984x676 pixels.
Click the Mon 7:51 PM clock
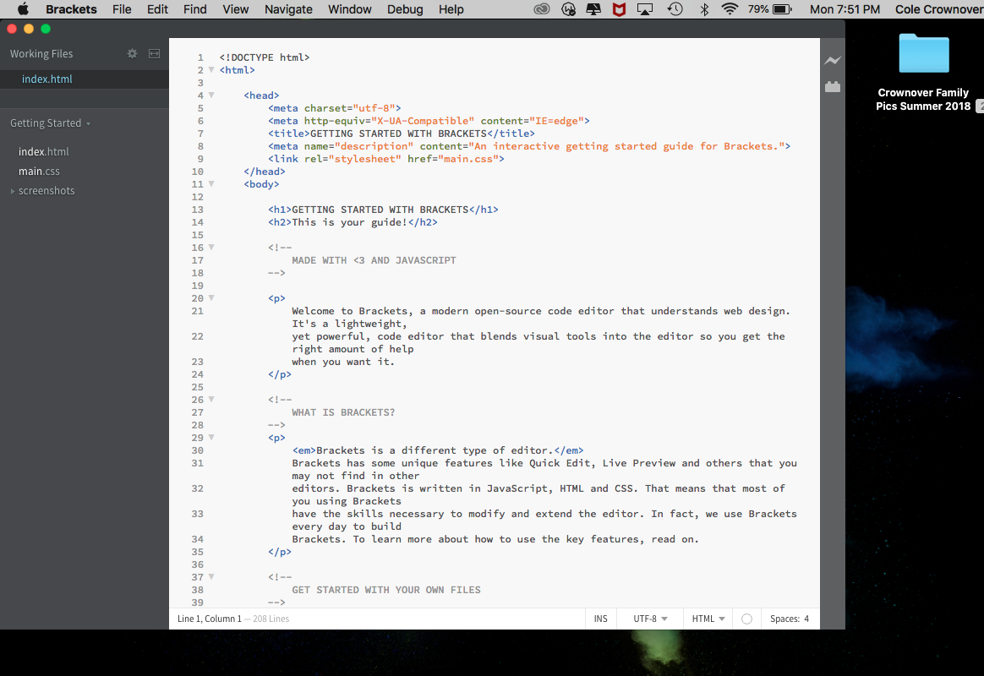845,9
